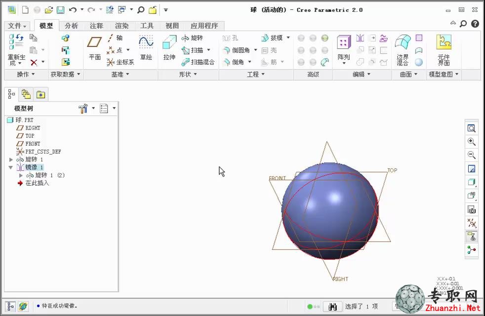Image resolution: width=485 pixels, height=316 pixels.
Task: Open the 工程 group dropdown
Action: coord(256,75)
